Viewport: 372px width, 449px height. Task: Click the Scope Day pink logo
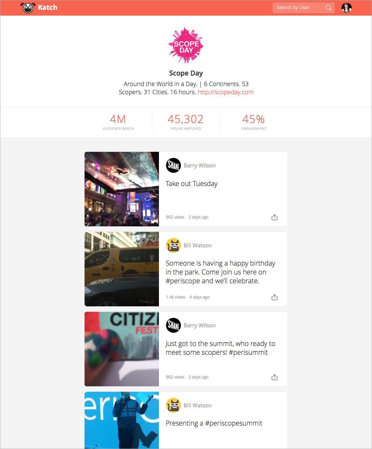pyautogui.click(x=186, y=45)
